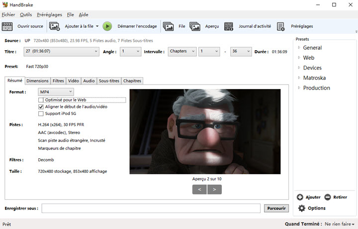Open the Fichier menu

8,14
